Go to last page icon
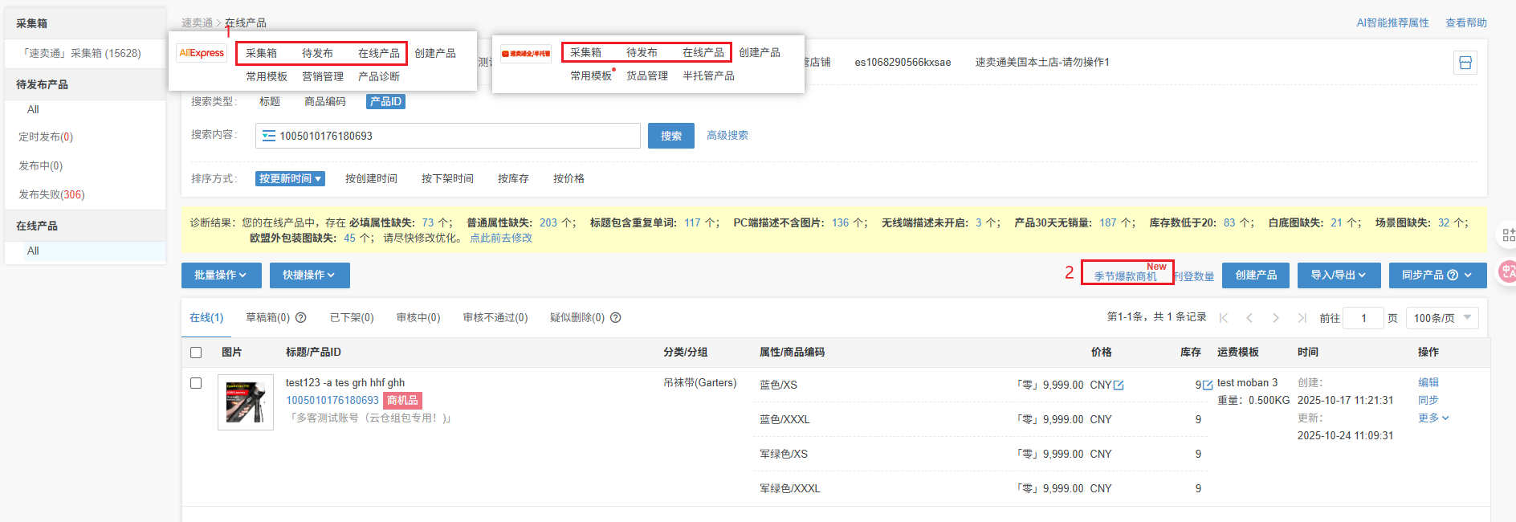Viewport: 1516px width, 522px height. [x=1302, y=318]
